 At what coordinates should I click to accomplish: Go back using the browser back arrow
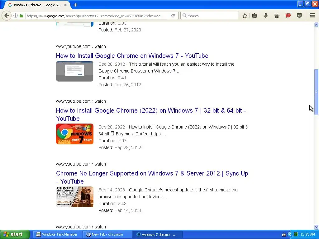click(7, 16)
